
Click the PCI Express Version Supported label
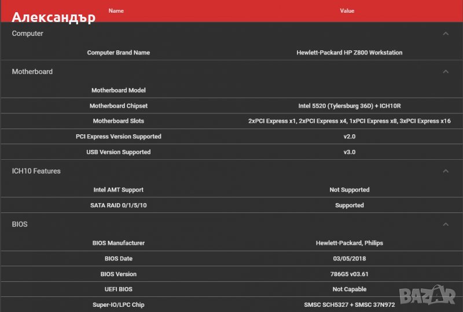(118, 137)
